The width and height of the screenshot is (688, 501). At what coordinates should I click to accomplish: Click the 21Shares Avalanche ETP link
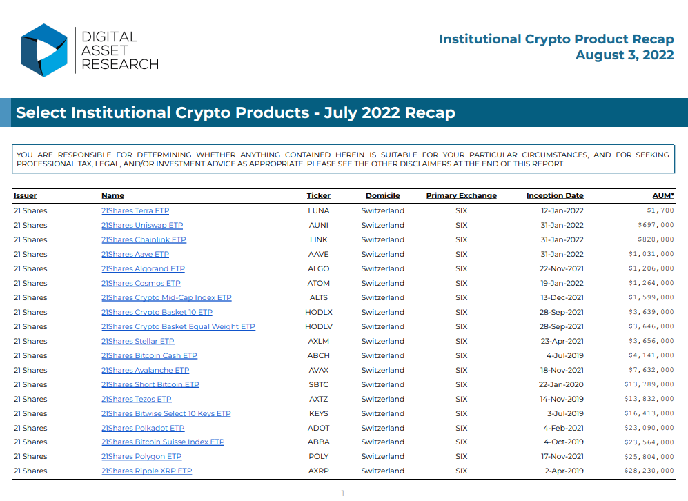pos(145,370)
